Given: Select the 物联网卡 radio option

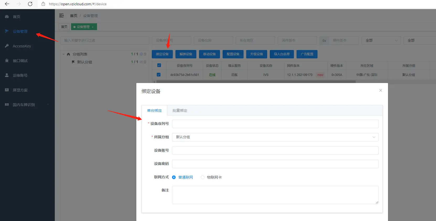Looking at the screenshot, I should click(203, 177).
